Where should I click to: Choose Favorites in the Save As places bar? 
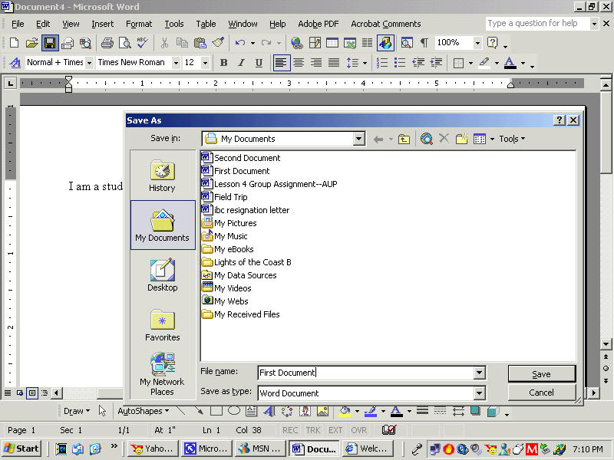coord(162,325)
